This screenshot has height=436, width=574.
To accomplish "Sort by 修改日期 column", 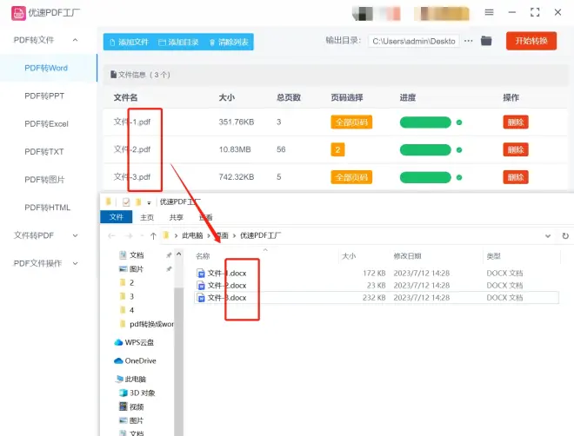I will [407, 256].
